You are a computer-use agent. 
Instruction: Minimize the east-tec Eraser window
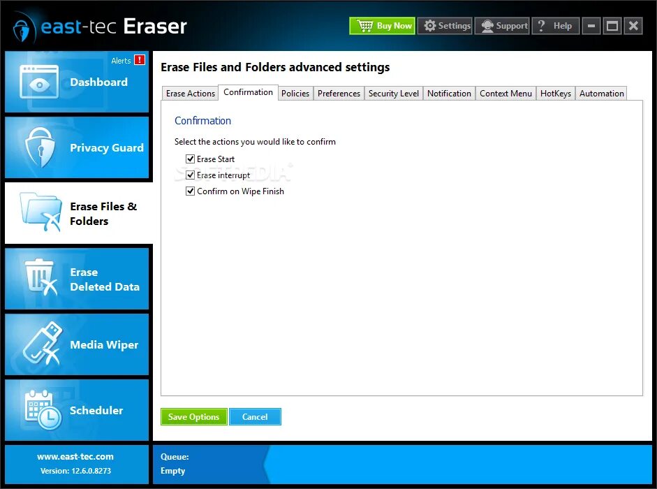591,26
